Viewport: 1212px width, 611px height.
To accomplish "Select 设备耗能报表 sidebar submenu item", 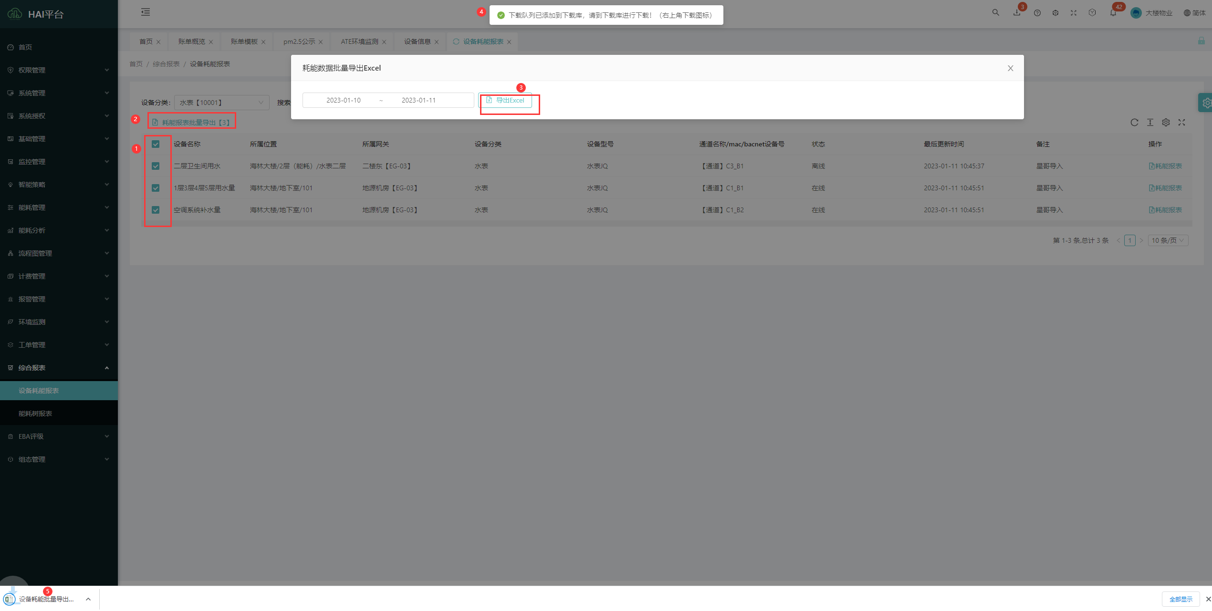I will [59, 391].
